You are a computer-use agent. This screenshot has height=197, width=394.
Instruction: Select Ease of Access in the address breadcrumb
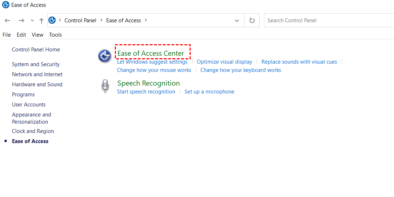pos(124,20)
